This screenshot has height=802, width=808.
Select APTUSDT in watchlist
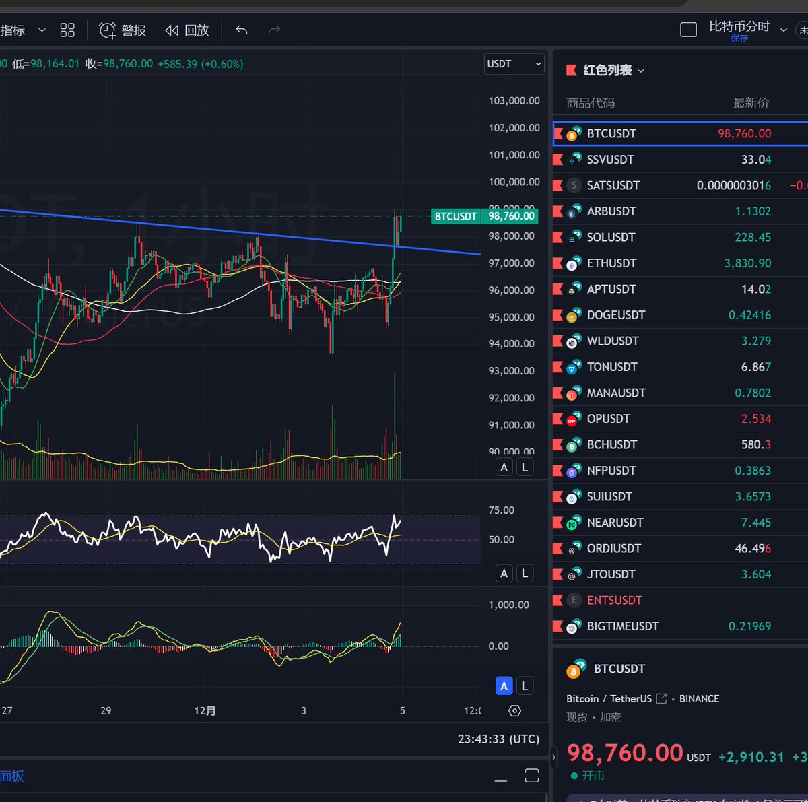pyautogui.click(x=680, y=289)
